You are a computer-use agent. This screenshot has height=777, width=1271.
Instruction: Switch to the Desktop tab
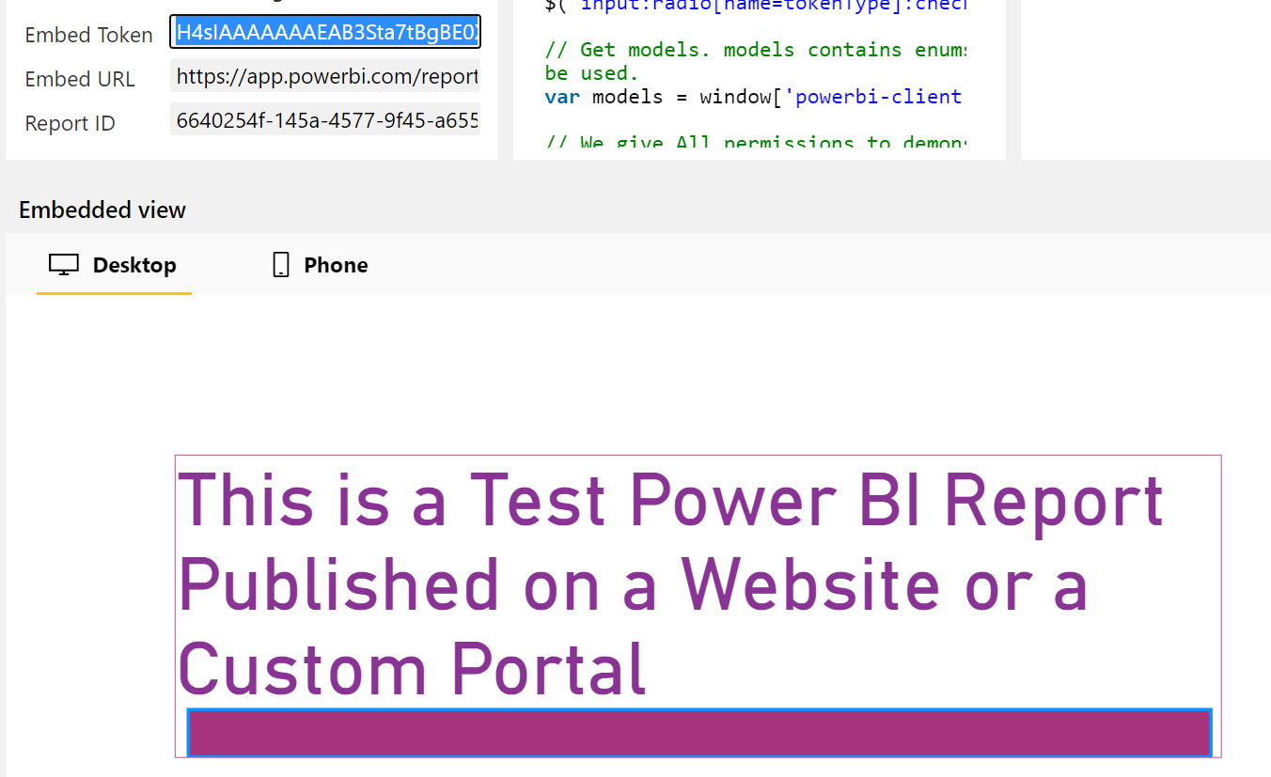point(114,265)
